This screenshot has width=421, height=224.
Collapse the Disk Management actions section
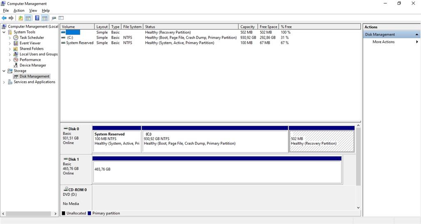(417, 35)
